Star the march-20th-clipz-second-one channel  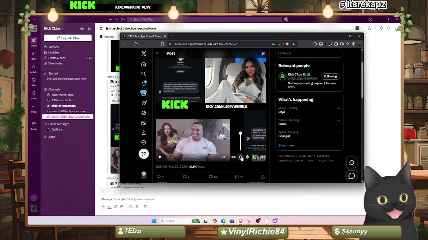(x=101, y=28)
